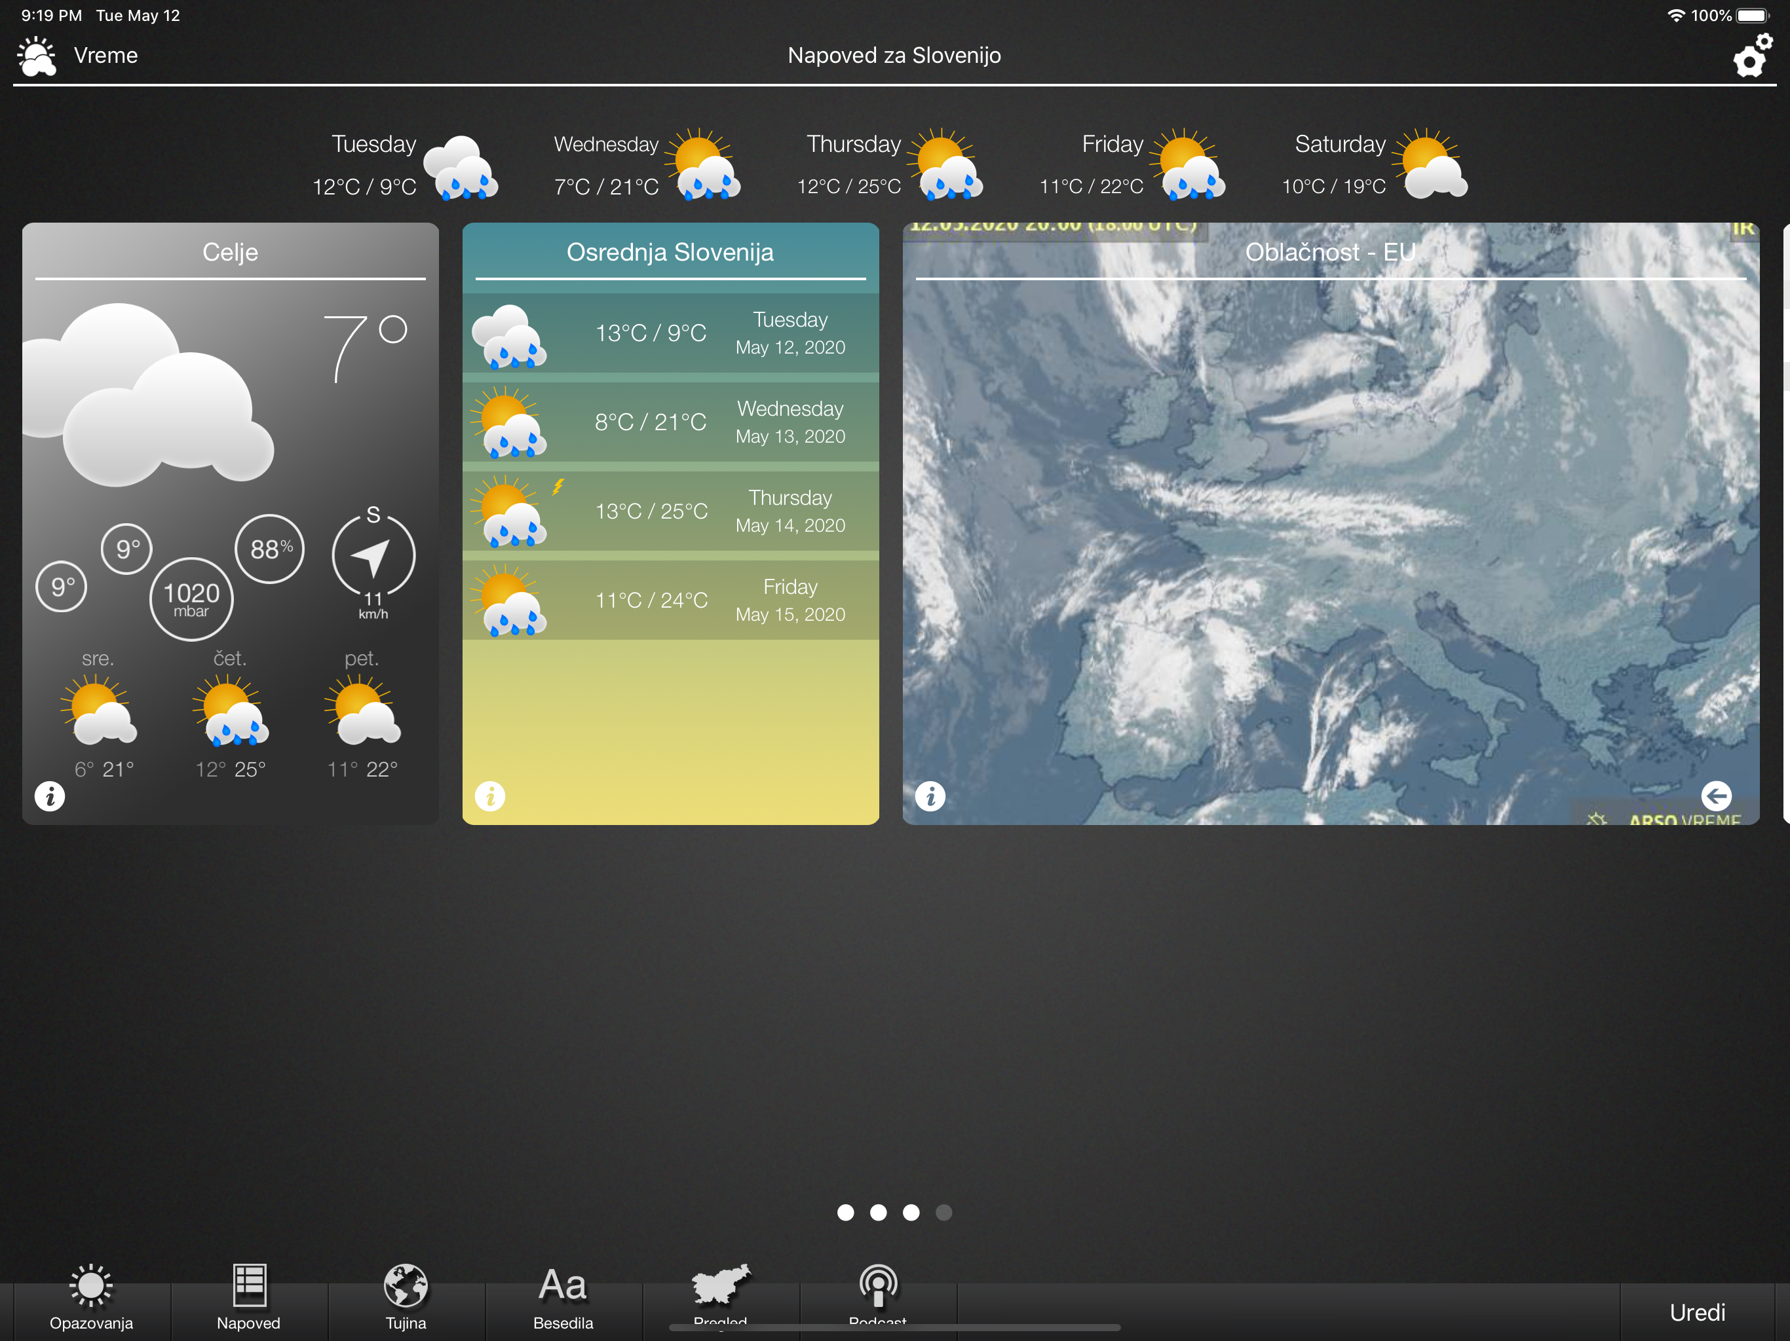Image resolution: width=1790 pixels, height=1341 pixels.
Task: Select Thursday May 14 thunderstorm forecast row
Action: (x=670, y=511)
